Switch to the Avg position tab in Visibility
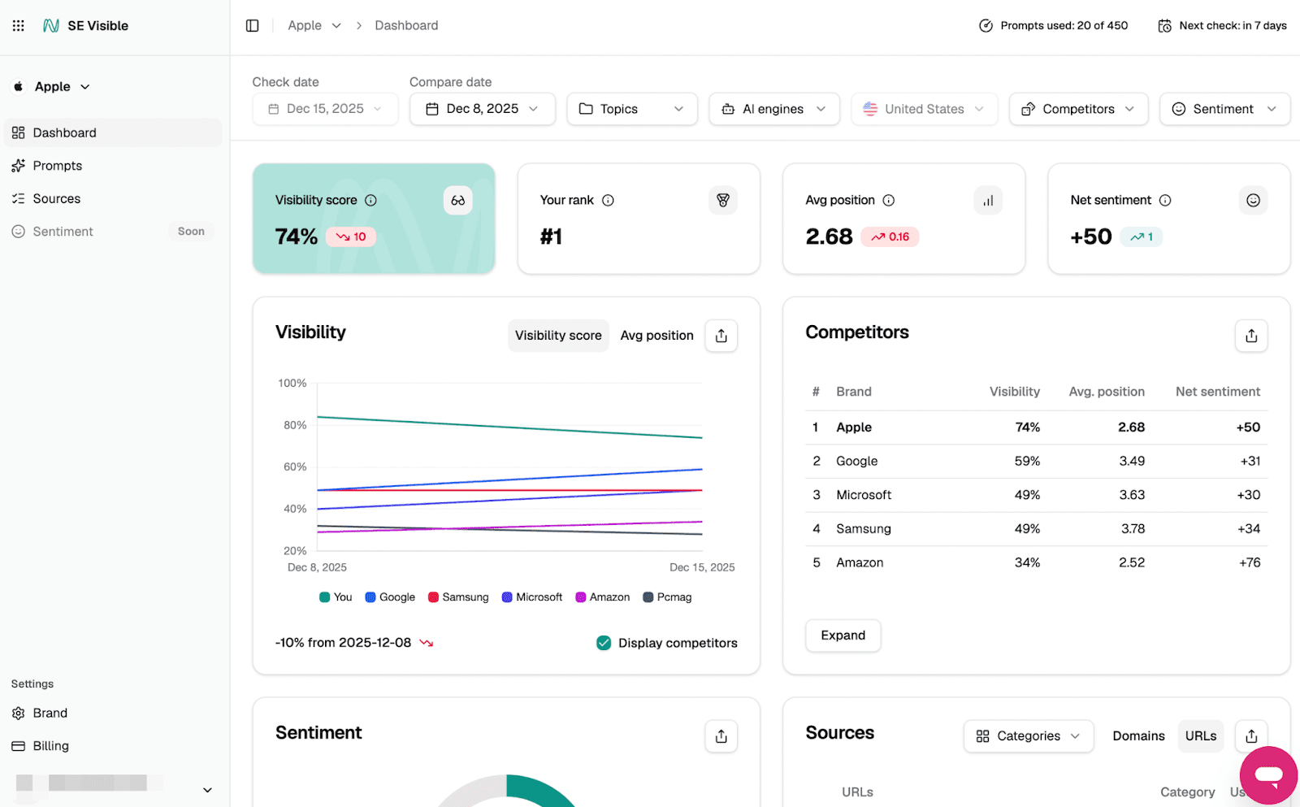1300x807 pixels. point(656,335)
